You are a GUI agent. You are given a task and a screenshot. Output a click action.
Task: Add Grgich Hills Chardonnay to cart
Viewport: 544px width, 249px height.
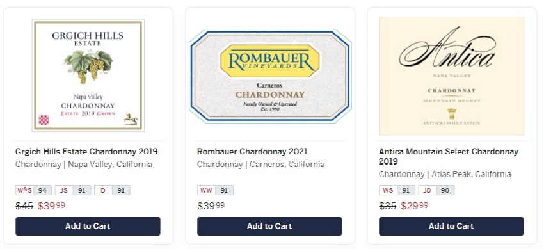[x=88, y=226]
